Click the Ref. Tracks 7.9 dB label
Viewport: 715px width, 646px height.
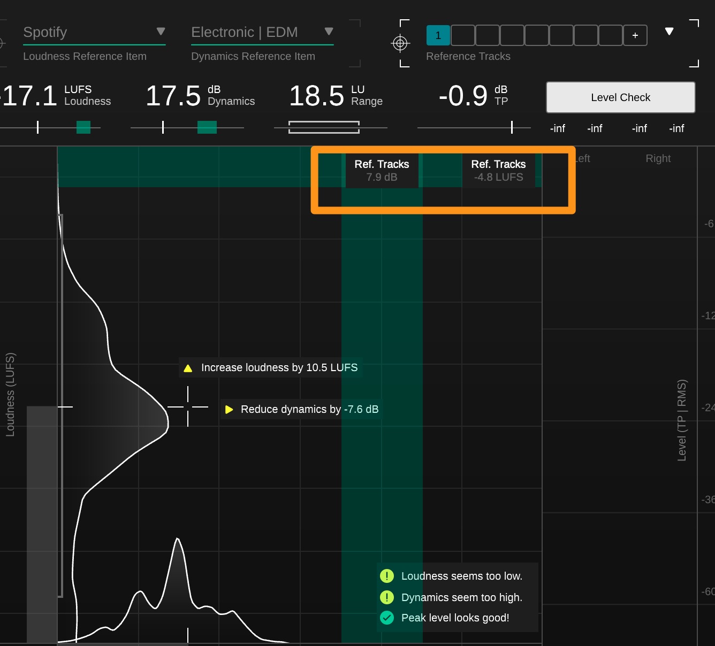pyautogui.click(x=382, y=171)
